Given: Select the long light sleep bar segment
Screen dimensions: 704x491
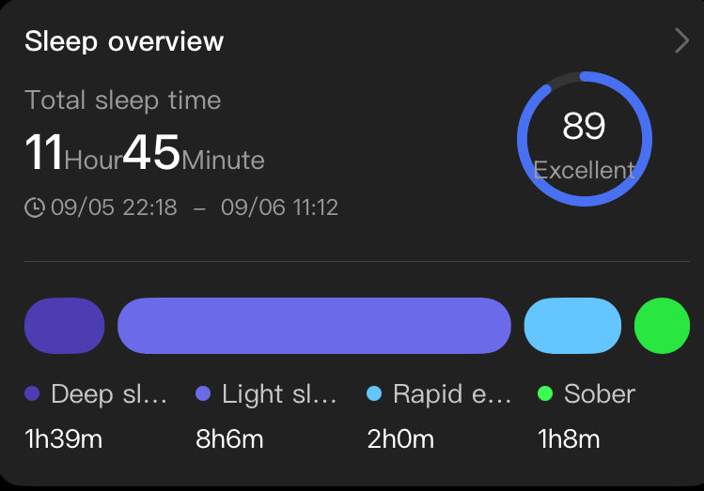Looking at the screenshot, I should (314, 326).
